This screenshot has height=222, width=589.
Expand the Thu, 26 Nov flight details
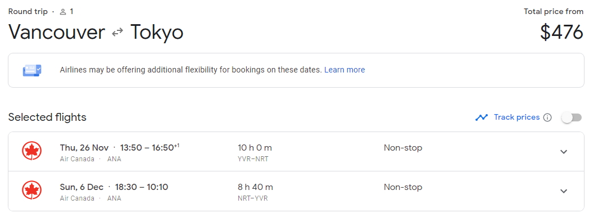click(x=564, y=152)
